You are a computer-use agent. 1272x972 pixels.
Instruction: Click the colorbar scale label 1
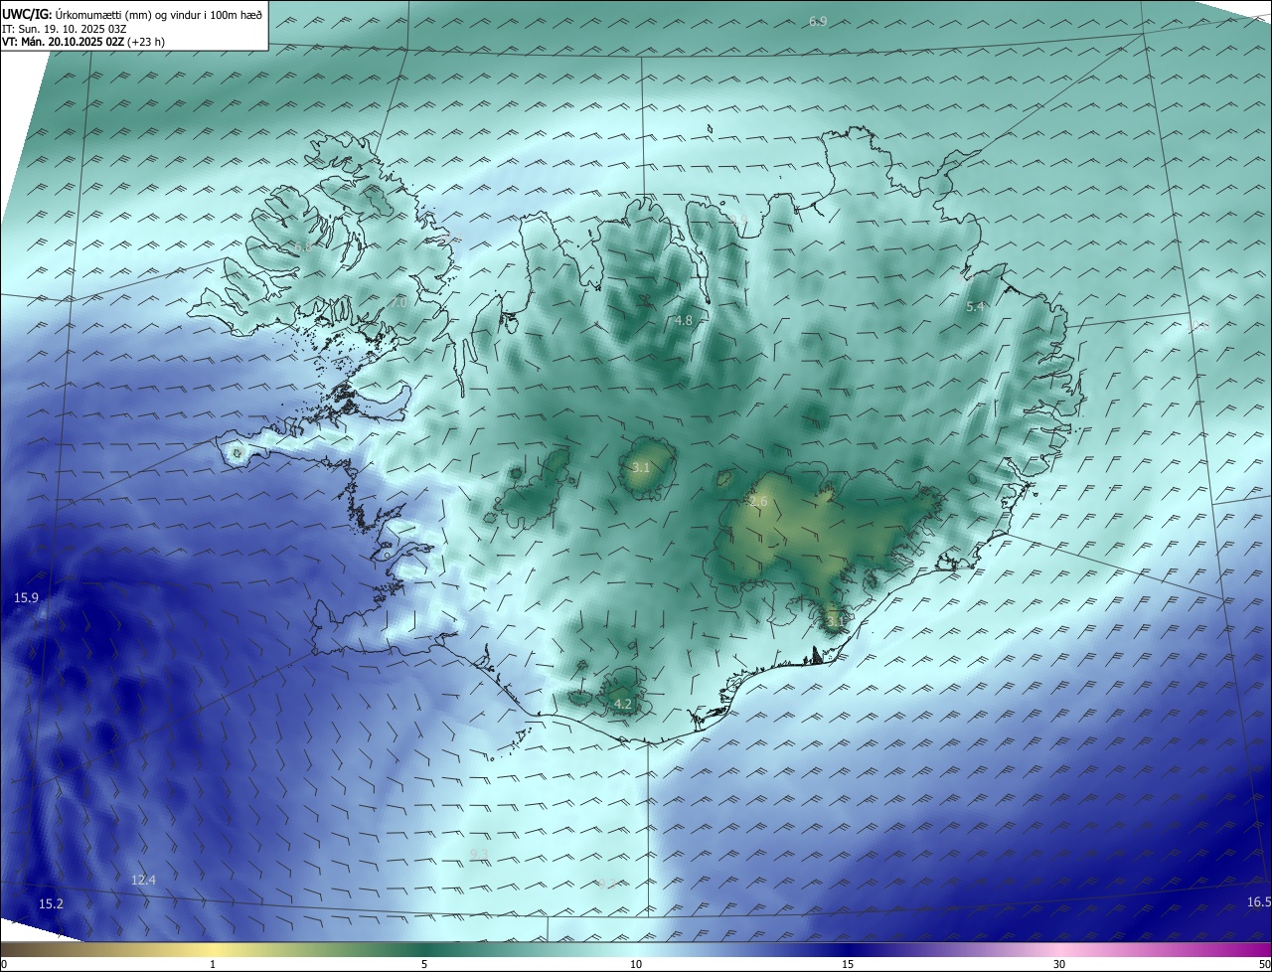(213, 964)
